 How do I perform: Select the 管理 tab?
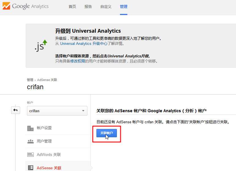point(124,7)
